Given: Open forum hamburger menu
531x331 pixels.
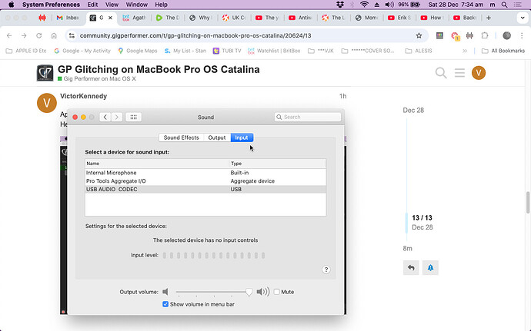Looking at the screenshot, I should (459, 73).
